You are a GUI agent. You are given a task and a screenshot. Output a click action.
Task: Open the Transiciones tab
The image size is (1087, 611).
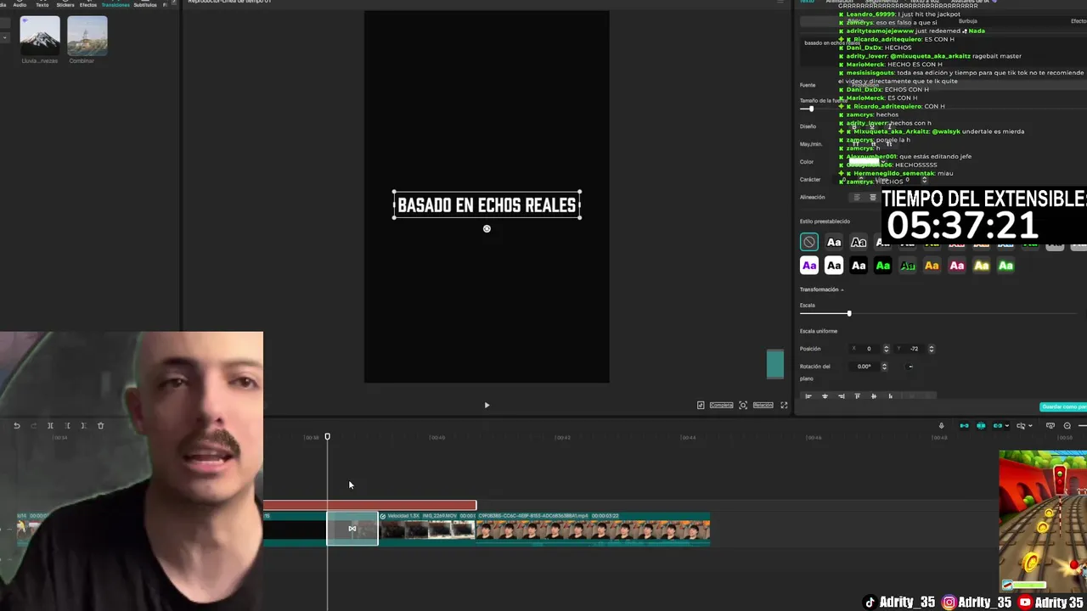click(x=115, y=4)
